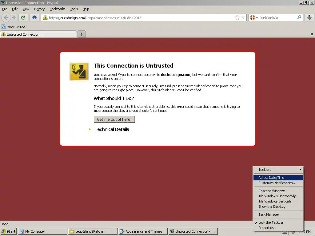Viewport: 315px width, 236px height.
Task: Open the Help menu
Action: click(86, 9)
